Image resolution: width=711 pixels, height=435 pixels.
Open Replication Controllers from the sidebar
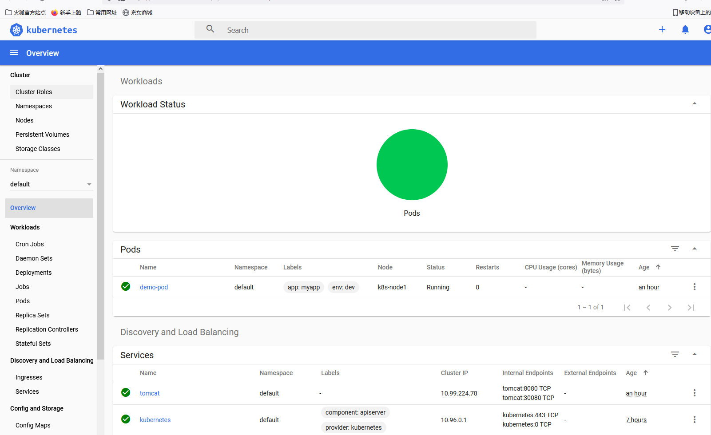tap(47, 329)
